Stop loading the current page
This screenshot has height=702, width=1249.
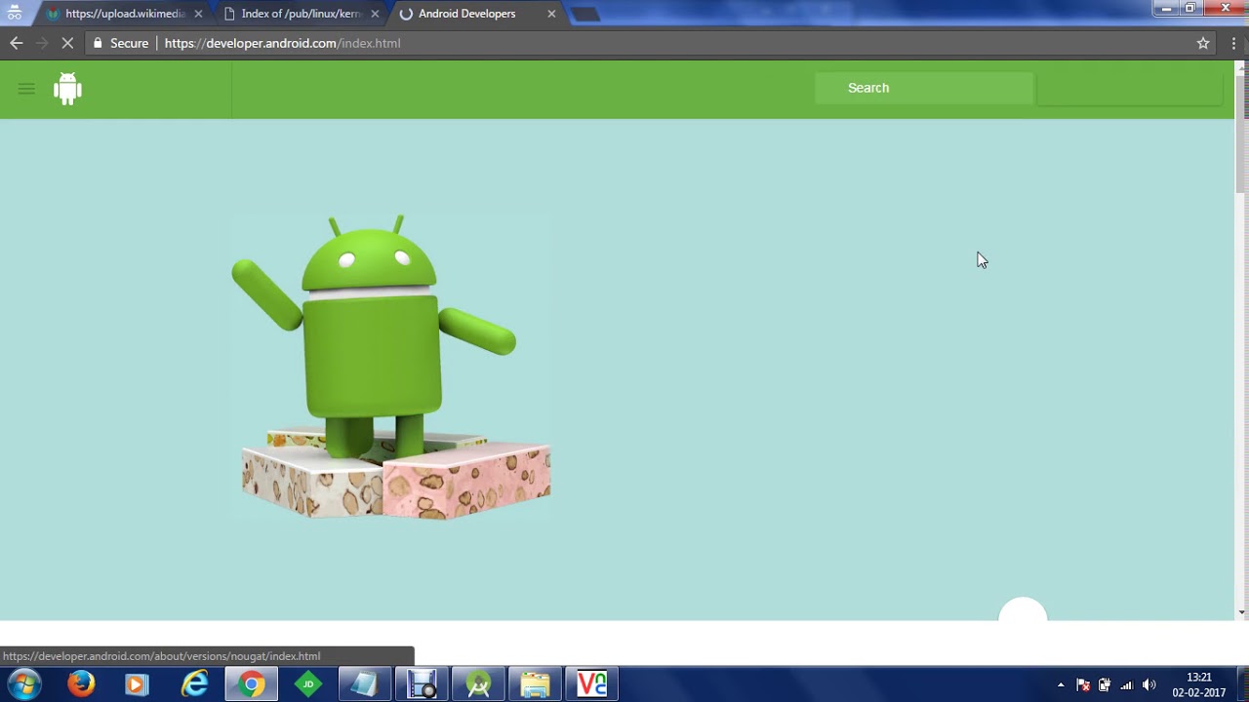67,43
